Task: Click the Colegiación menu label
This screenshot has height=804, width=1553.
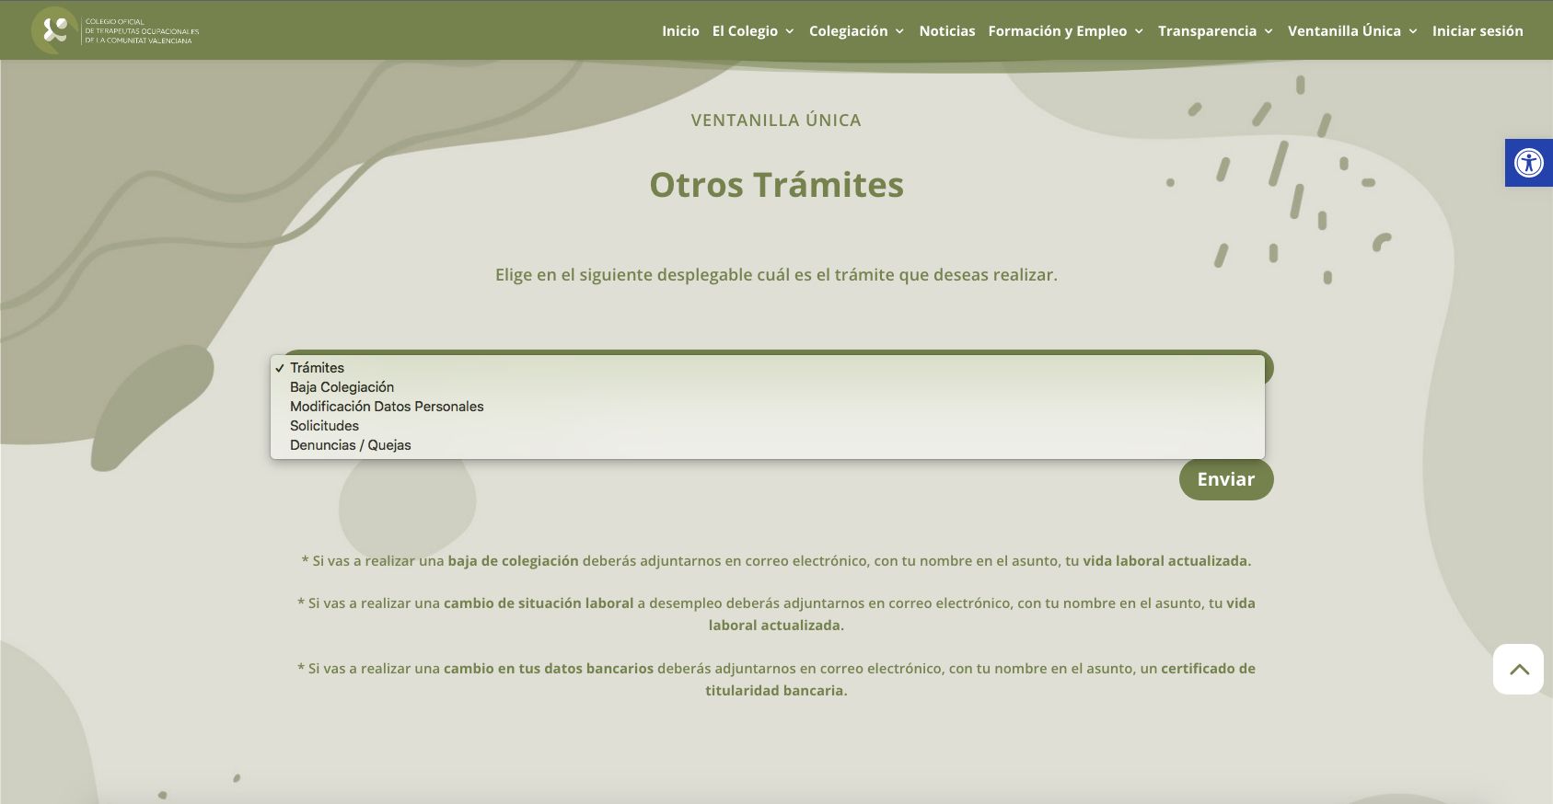Action: click(848, 30)
